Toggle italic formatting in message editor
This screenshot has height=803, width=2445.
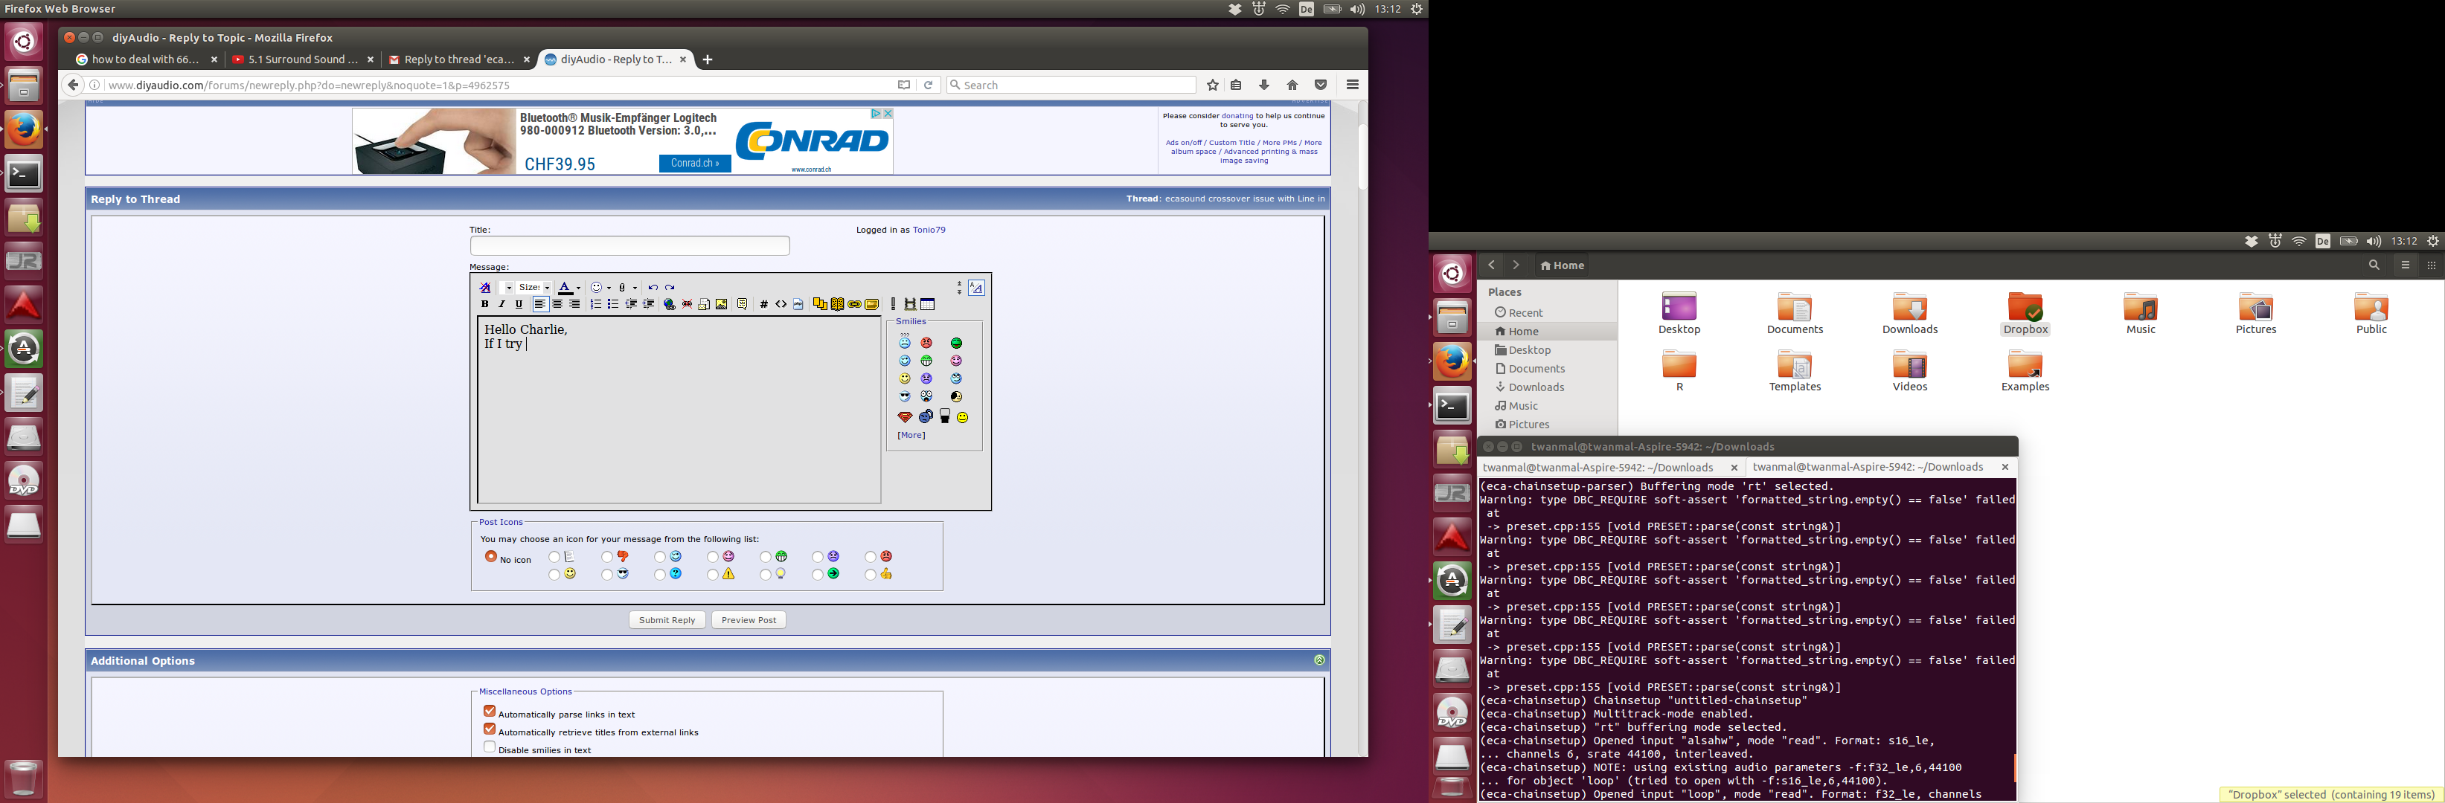coord(502,304)
